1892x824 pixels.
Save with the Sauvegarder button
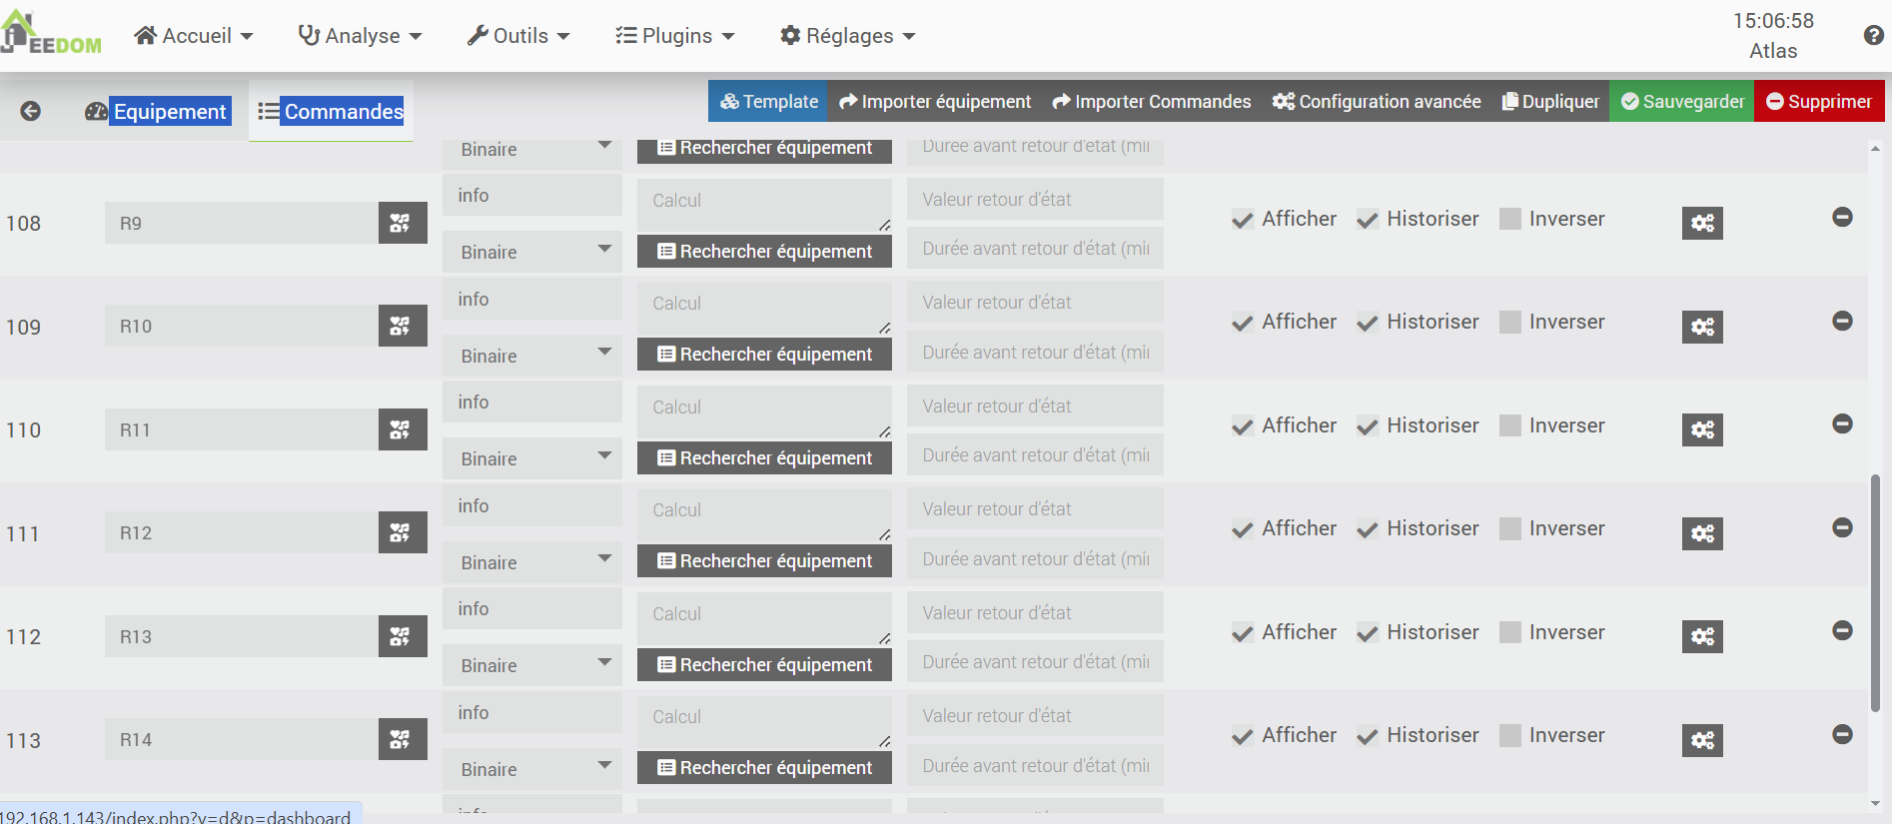(1682, 101)
